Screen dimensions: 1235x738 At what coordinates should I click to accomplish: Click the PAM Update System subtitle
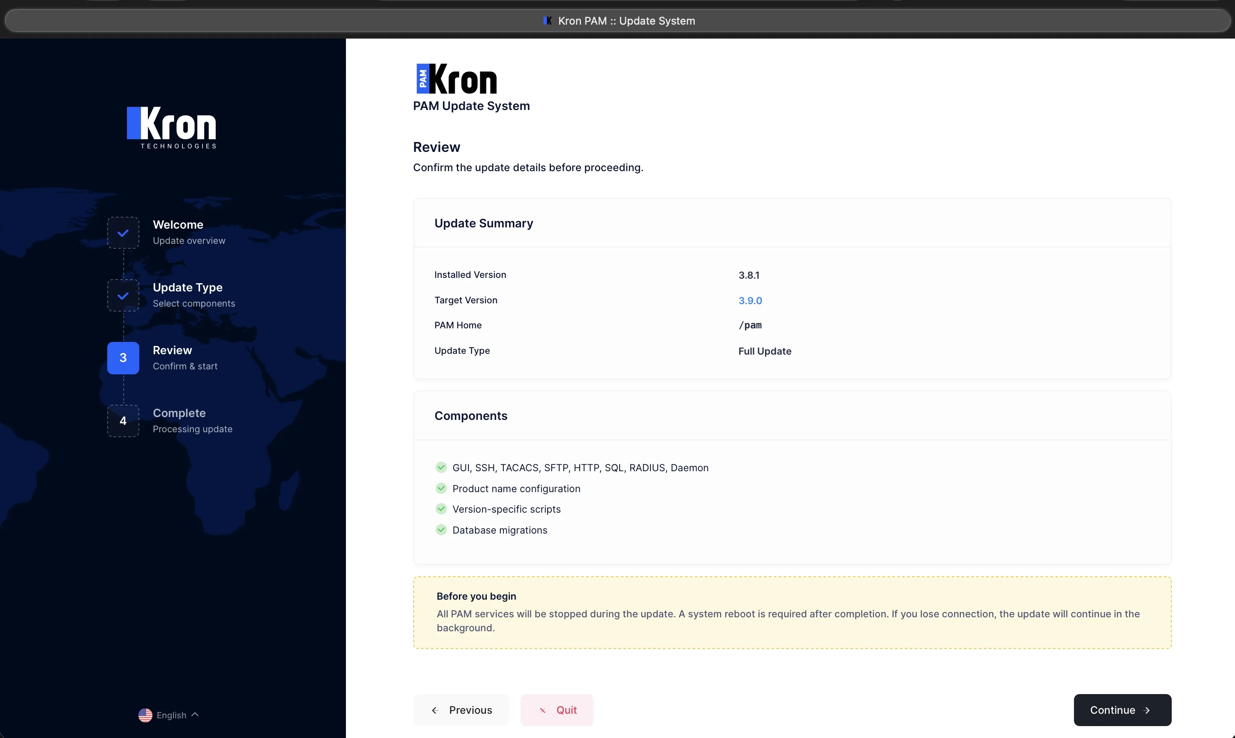tap(471, 106)
